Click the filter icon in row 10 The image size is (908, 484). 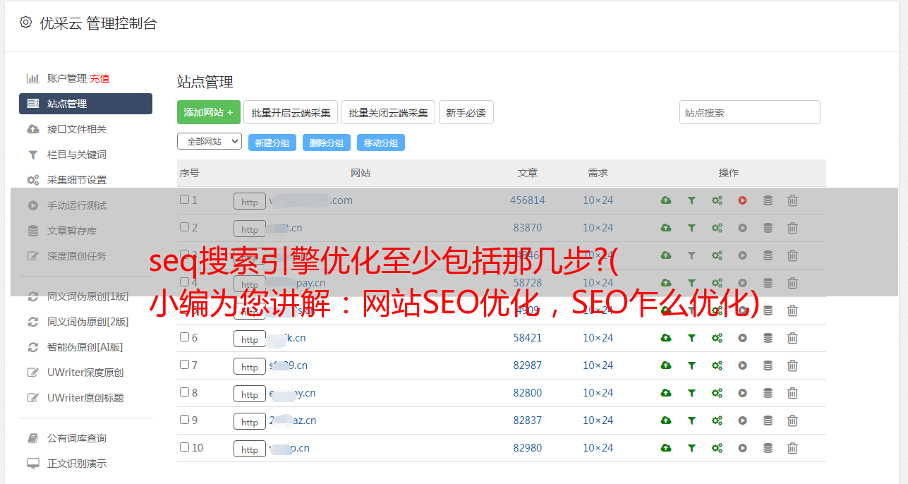pos(691,448)
